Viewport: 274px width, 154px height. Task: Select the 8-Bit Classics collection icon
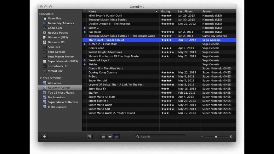tap(45, 107)
